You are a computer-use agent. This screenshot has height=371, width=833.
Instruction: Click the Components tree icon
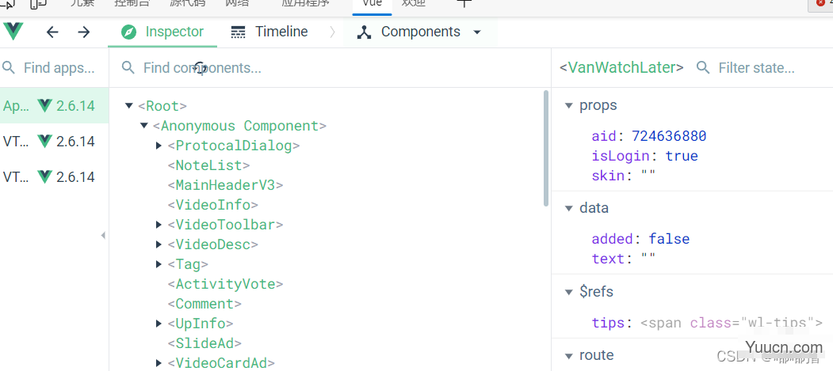coord(364,32)
